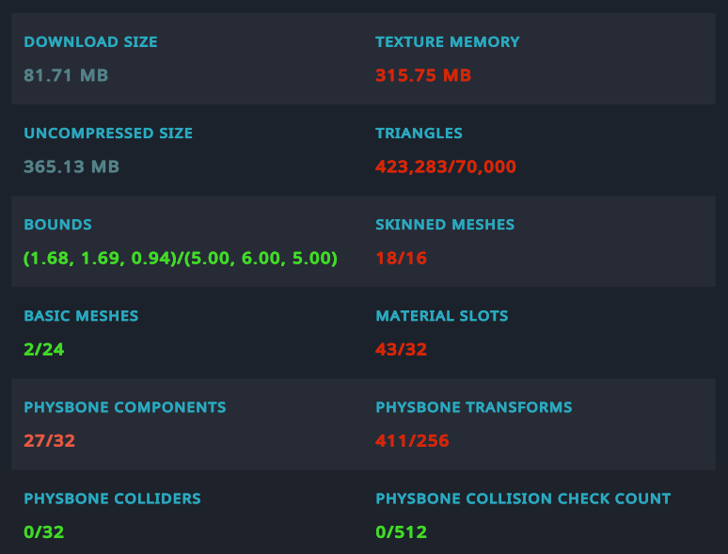Click the TEXTURE MEMORY label
This screenshot has width=728, height=554.
tap(447, 41)
